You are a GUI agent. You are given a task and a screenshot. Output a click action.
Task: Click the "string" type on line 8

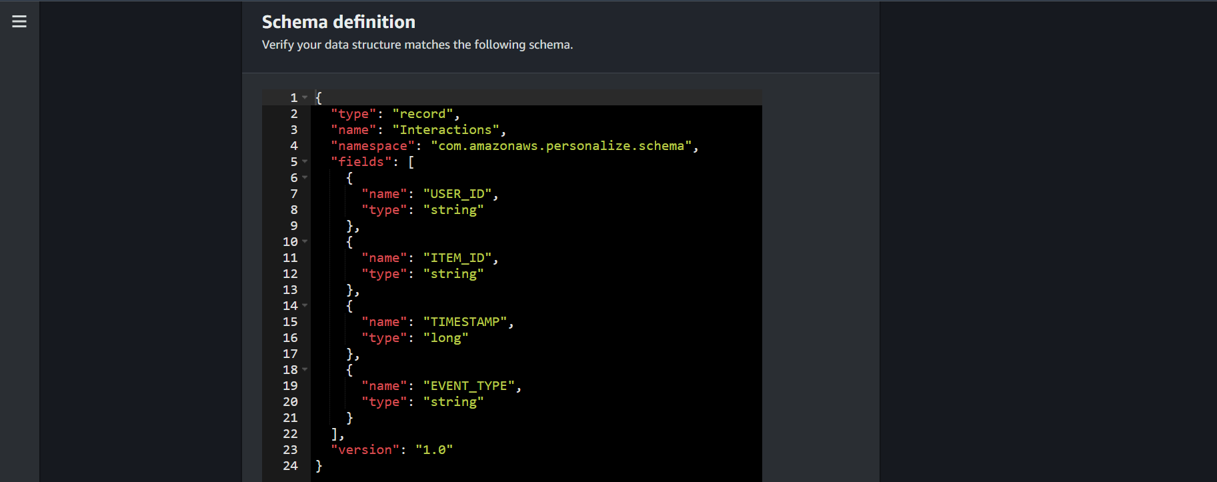pos(453,210)
